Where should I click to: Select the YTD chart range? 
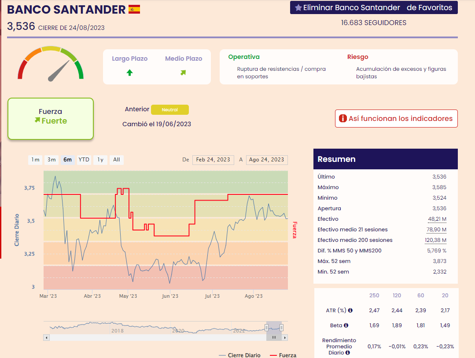tap(84, 160)
